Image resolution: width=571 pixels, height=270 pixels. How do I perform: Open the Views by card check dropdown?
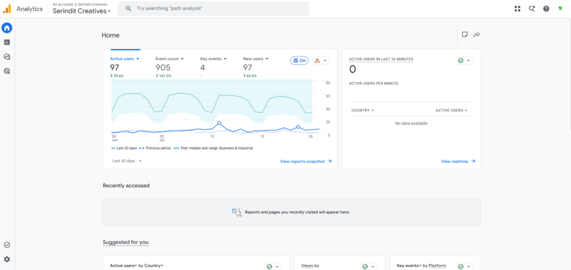(x=369, y=266)
